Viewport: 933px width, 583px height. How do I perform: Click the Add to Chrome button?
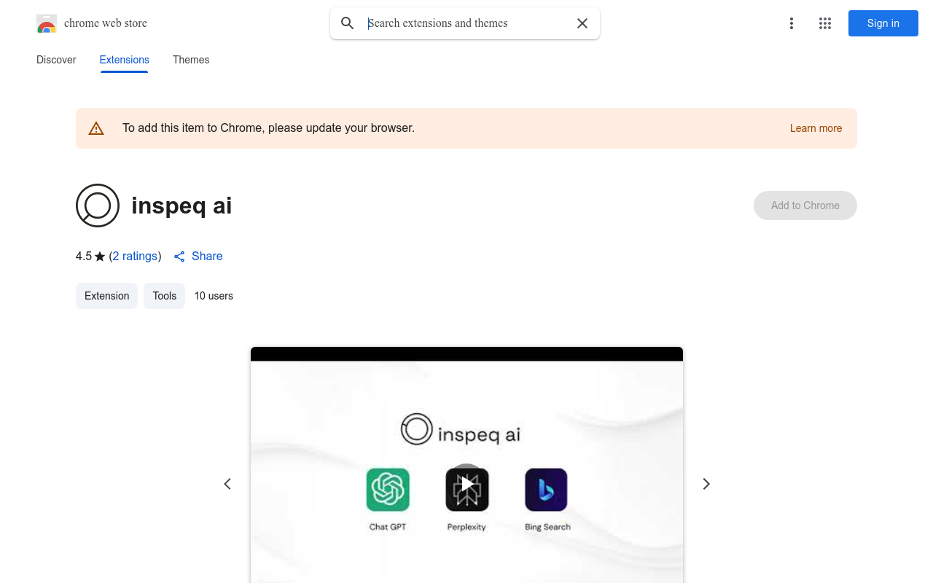click(x=805, y=206)
